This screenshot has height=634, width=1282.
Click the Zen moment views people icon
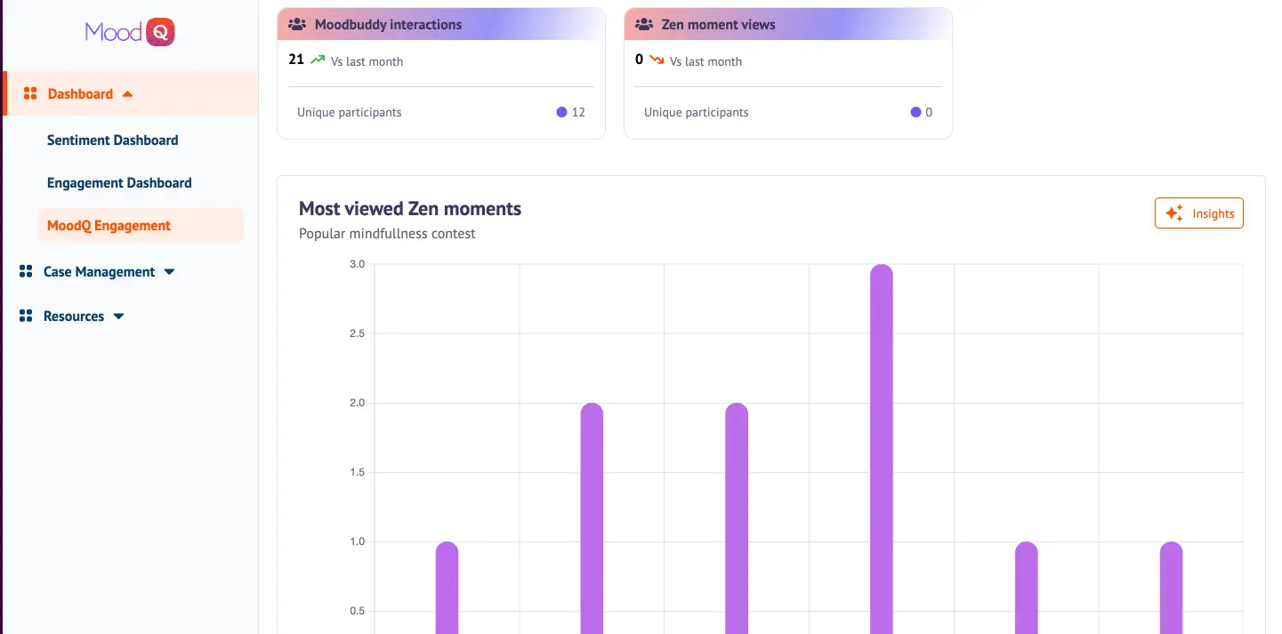(644, 25)
